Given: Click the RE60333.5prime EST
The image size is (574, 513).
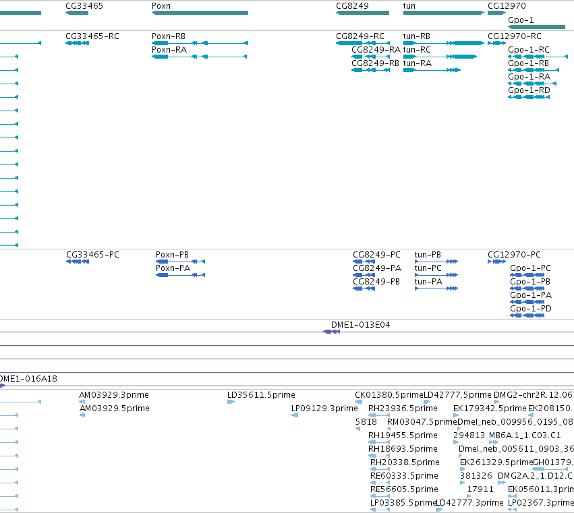Looking at the screenshot, I should pos(380,483).
